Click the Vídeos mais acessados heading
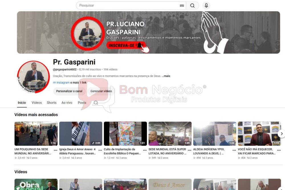 coord(36,115)
